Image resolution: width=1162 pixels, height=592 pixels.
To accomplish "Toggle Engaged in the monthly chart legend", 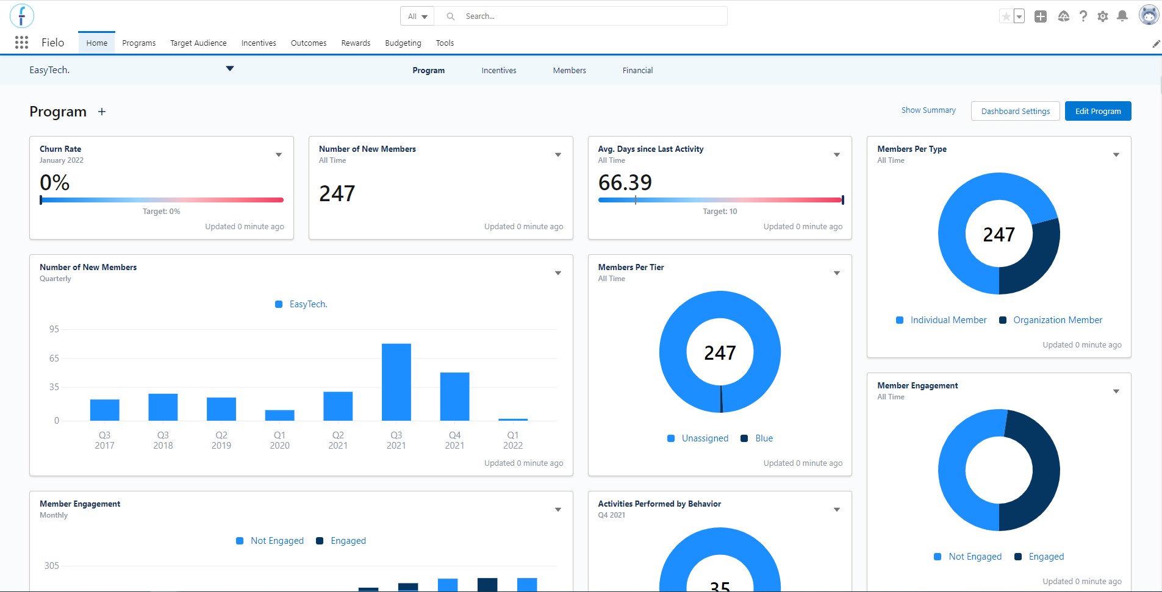I will [341, 541].
